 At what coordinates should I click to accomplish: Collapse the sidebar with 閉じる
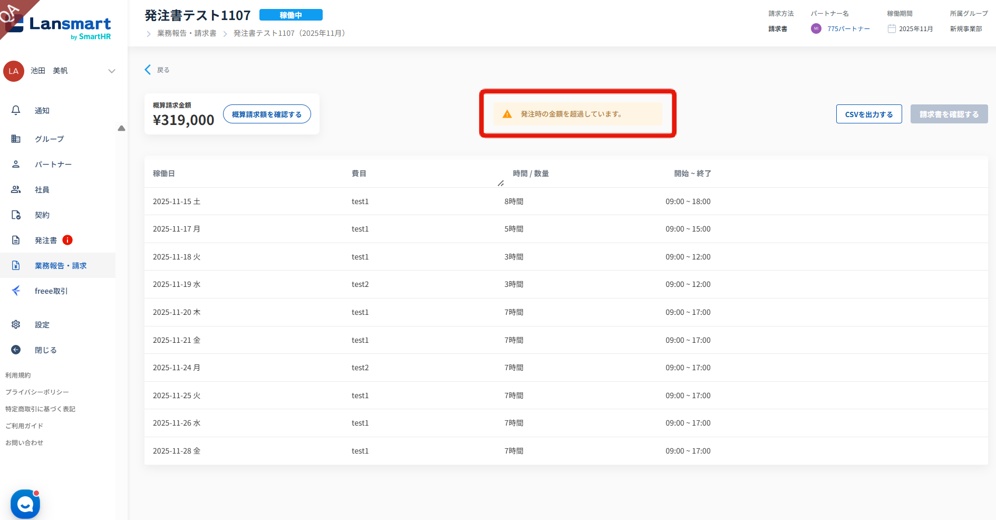click(46, 350)
